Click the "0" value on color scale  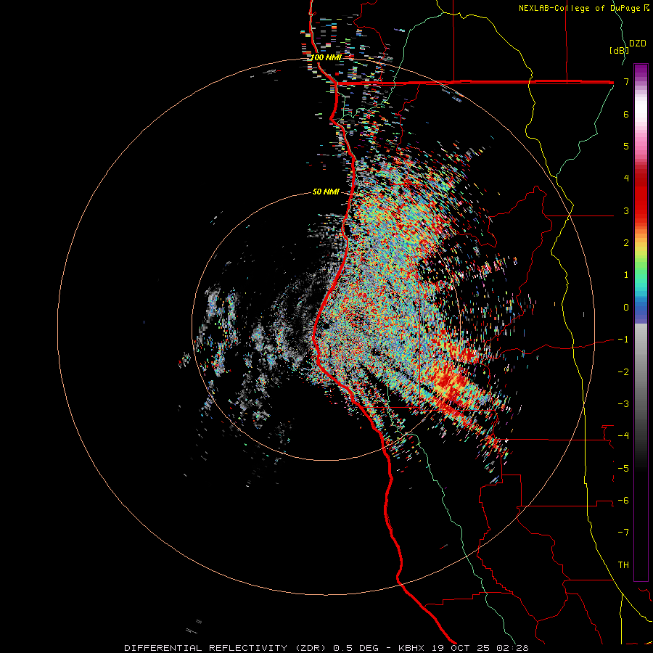[626, 308]
